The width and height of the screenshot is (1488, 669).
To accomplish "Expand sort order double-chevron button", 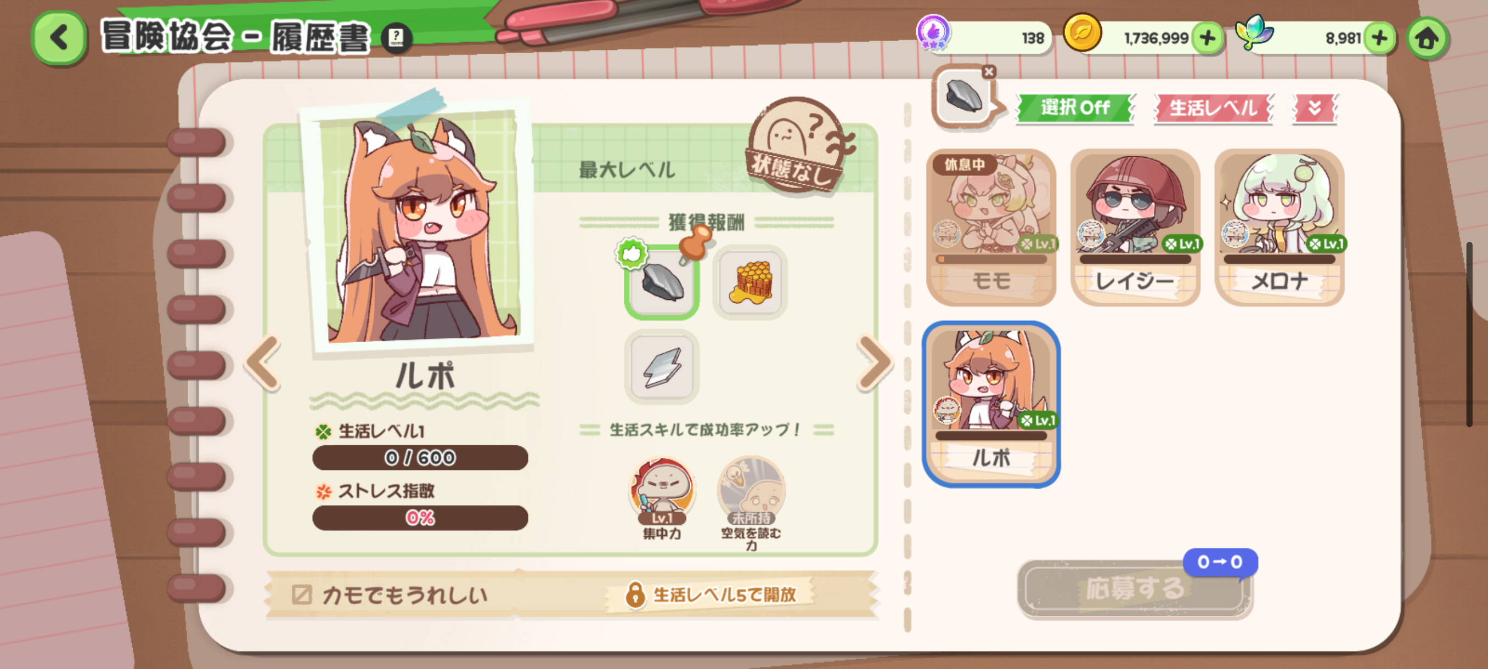I will [1315, 108].
